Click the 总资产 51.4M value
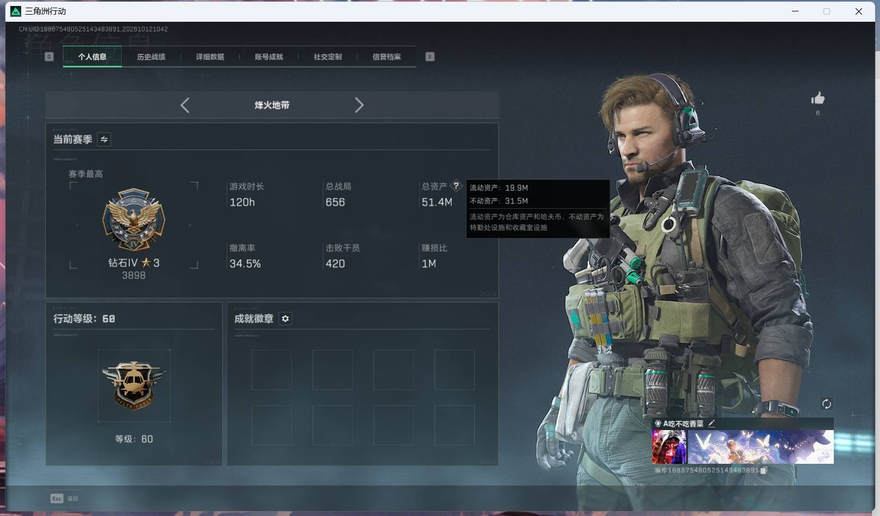This screenshot has width=880, height=516. pyautogui.click(x=437, y=202)
